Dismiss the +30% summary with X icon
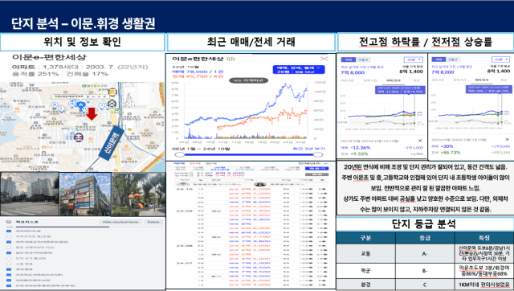This screenshot has width=514, height=291. click(x=507, y=140)
